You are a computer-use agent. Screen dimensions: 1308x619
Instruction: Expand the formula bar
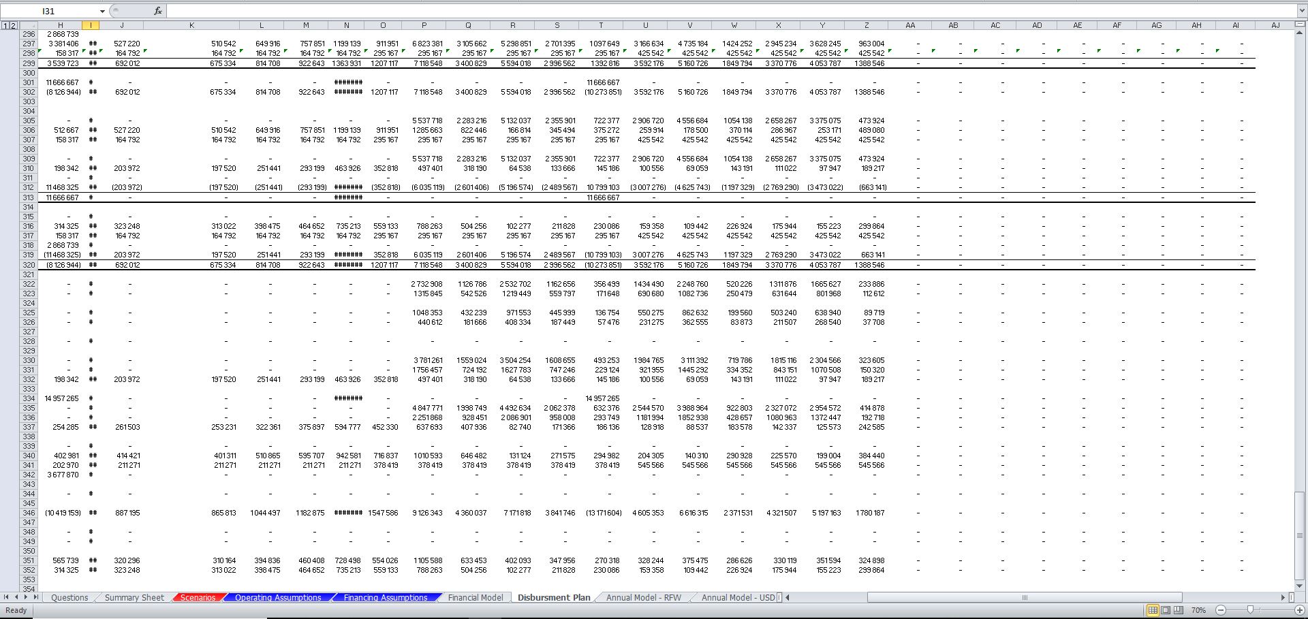point(1301,11)
